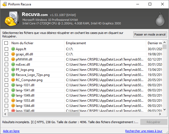Select the lang-1041.dll file name

click(x=25, y=90)
